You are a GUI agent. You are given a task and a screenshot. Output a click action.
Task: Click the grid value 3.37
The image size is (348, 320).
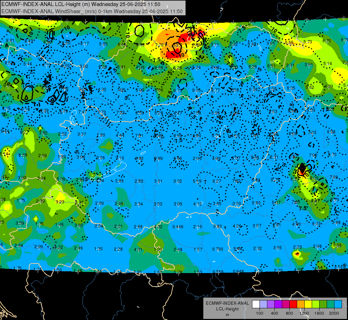[x=82, y=134]
